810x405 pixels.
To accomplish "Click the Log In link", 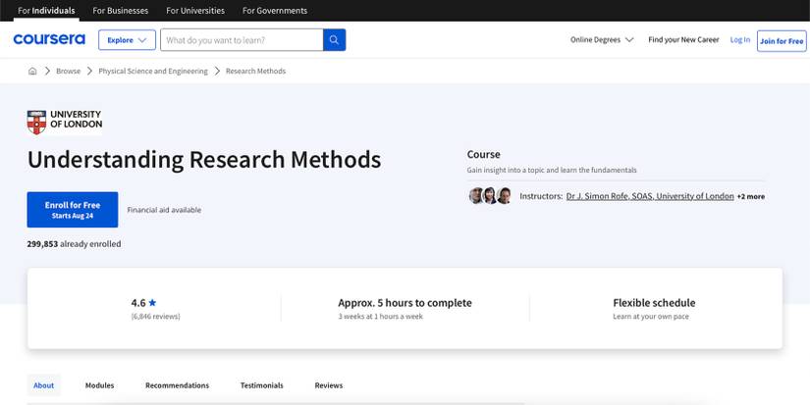I will point(739,40).
